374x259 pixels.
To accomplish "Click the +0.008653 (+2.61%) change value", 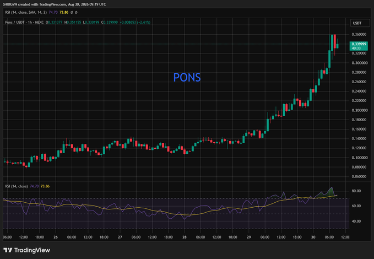I will pyautogui.click(x=135, y=22).
